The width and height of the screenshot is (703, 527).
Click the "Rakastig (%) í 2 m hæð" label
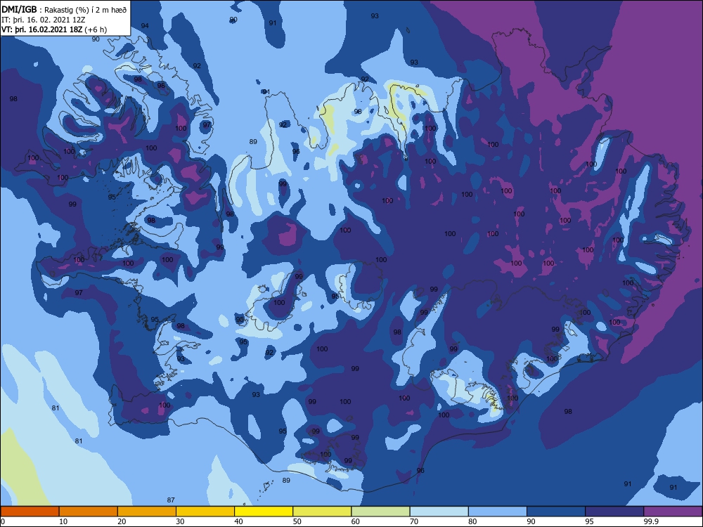(85, 10)
